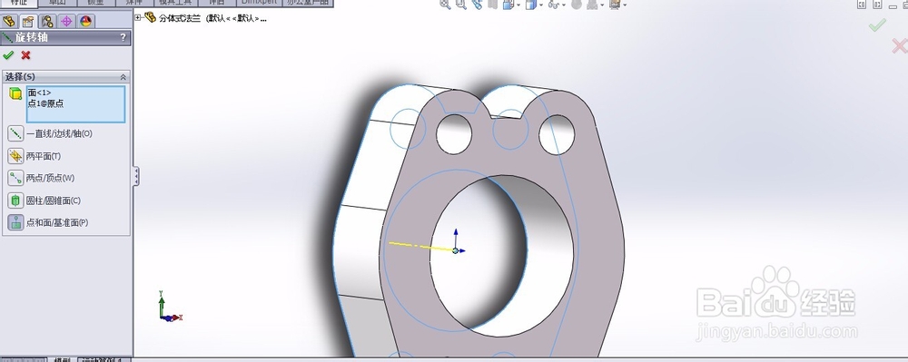Viewport: 908px width, 362px height.
Task: Select 面<1> in the reference entities list
Action: pyautogui.click(x=39, y=93)
